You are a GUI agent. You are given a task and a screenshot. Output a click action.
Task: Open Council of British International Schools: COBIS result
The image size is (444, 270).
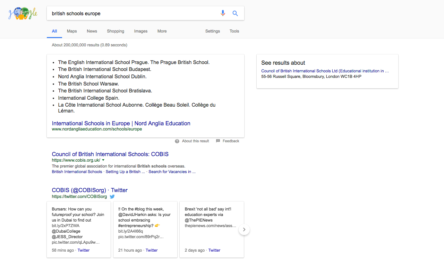pos(110,154)
